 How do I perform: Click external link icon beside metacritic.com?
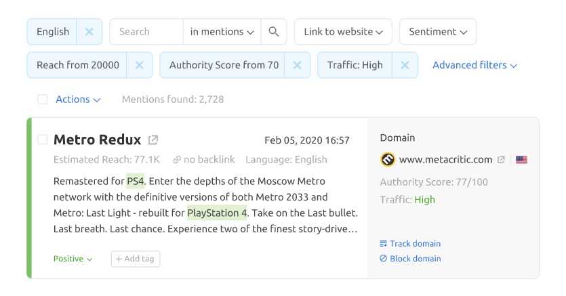501,159
